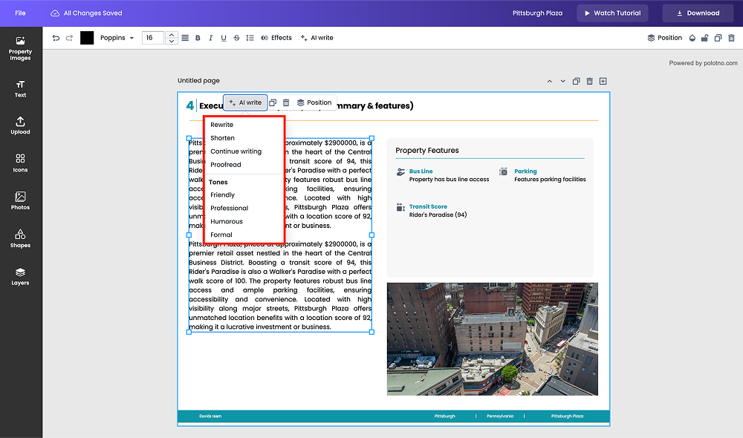743x438 pixels.
Task: Select the aerial city photo
Action: [x=493, y=339]
